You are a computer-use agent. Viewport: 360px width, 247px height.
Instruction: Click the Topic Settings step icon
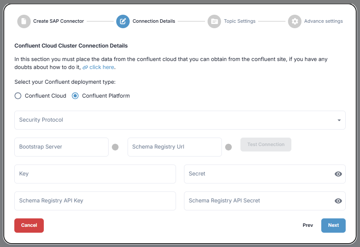(x=214, y=21)
